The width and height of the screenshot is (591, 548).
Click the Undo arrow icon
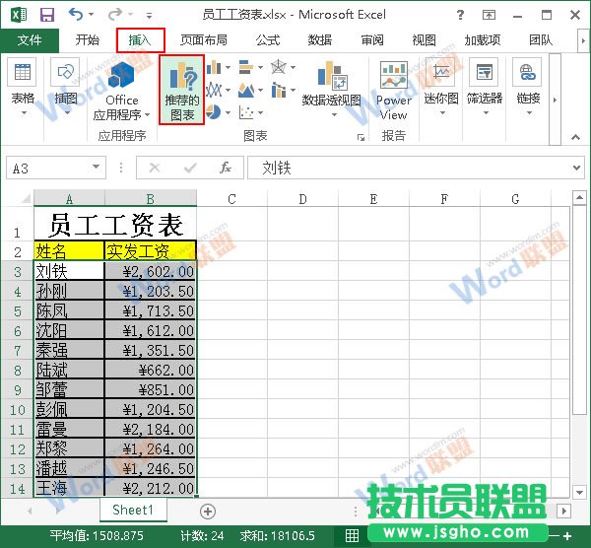76,15
